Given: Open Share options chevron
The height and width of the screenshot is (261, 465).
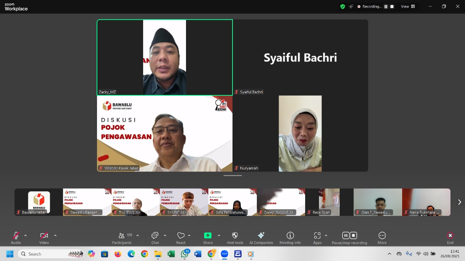Looking at the screenshot, I should tap(219, 235).
